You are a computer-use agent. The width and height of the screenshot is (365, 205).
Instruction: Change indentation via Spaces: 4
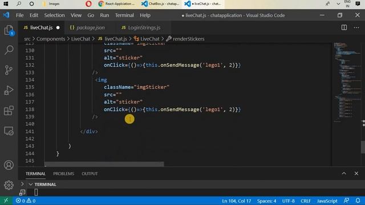coord(266,201)
